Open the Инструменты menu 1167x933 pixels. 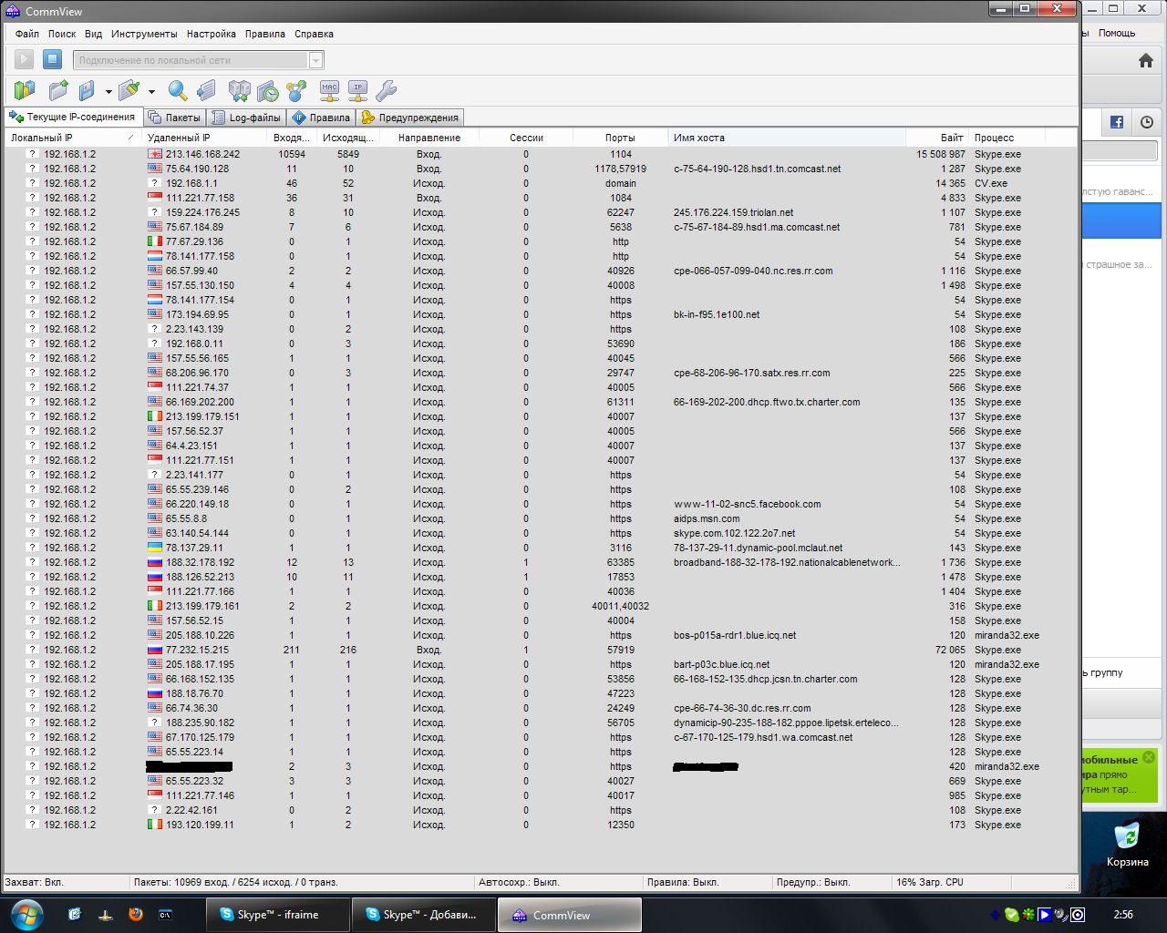point(144,34)
